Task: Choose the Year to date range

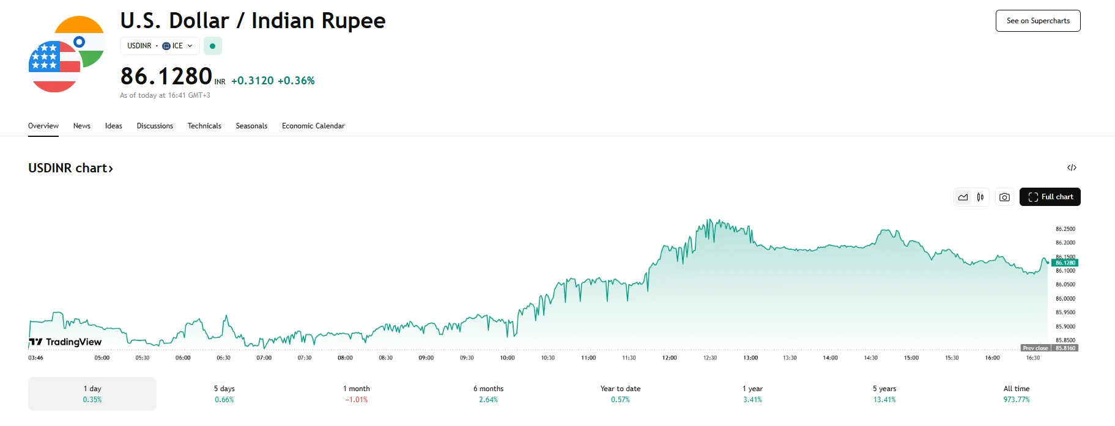Action: coord(620,394)
